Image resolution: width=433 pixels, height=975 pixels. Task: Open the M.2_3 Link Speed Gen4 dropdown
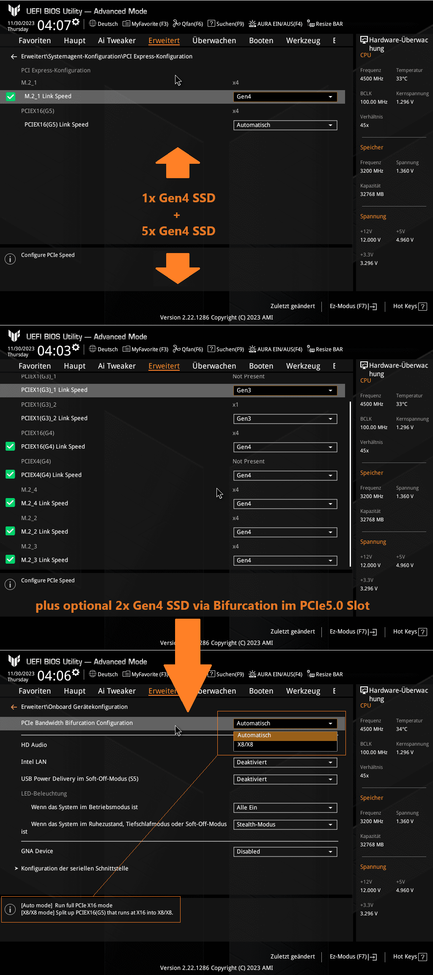[285, 560]
